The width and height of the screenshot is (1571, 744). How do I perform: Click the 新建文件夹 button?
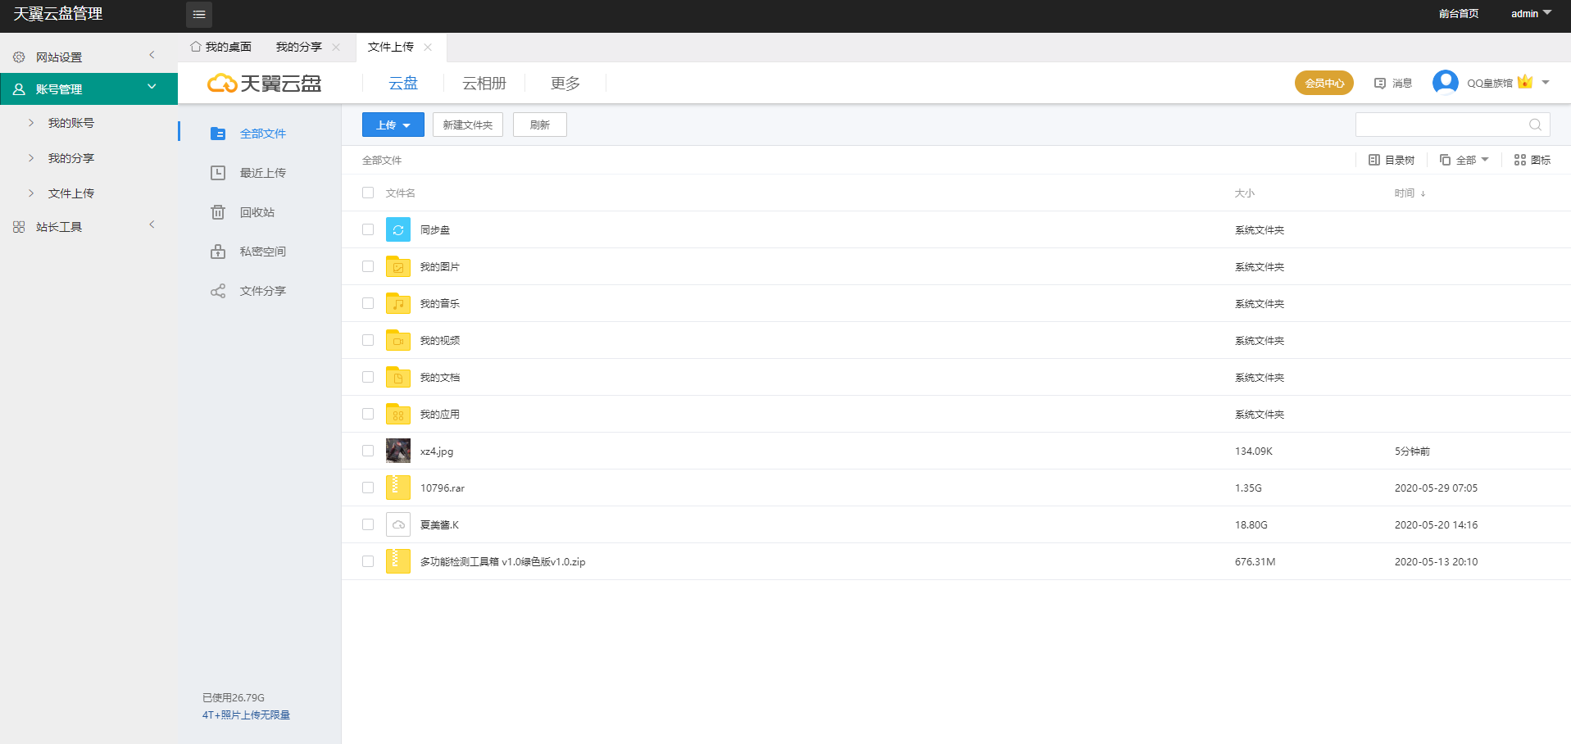(467, 125)
